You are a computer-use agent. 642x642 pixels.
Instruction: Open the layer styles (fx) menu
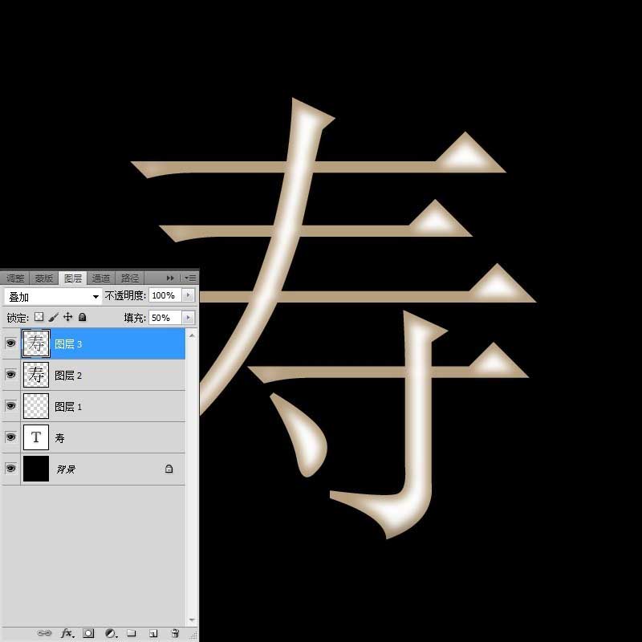[66, 633]
